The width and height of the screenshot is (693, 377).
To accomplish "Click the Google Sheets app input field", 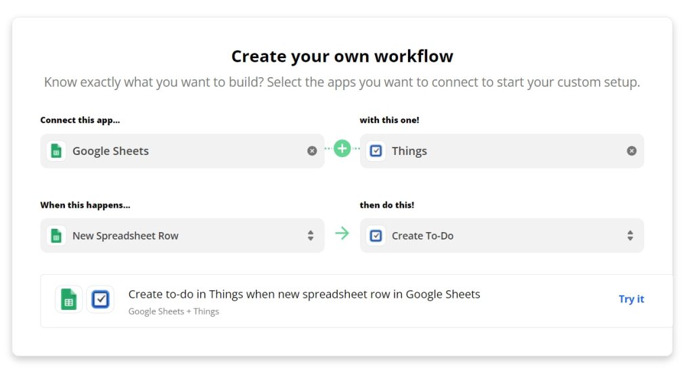I will (182, 151).
